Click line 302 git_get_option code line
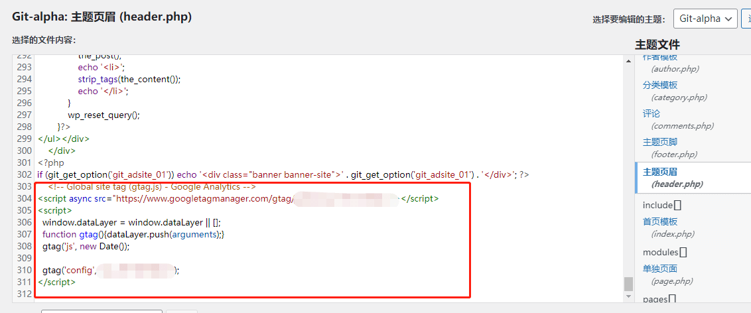751x313 pixels. pos(283,174)
